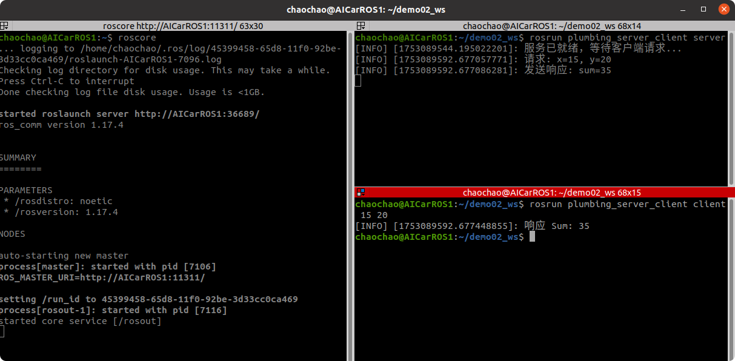
Task: Click the 'setting /run_id to 45399458' line
Action: coord(148,299)
